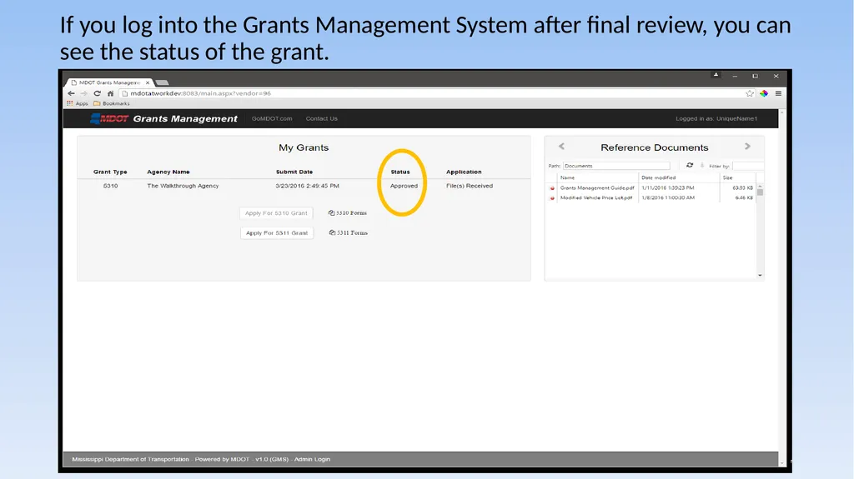Viewport: 854px width, 479px height.
Task: Click The Walkthrough Agency name cell
Action: coord(183,186)
